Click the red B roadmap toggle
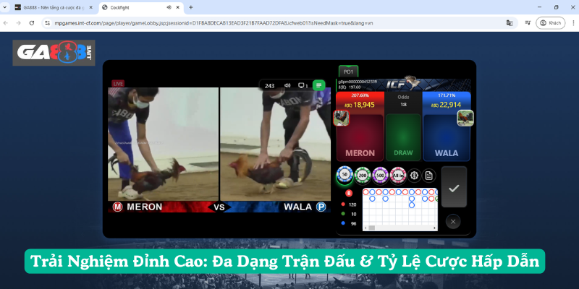This screenshot has width=579, height=289. pyautogui.click(x=349, y=193)
